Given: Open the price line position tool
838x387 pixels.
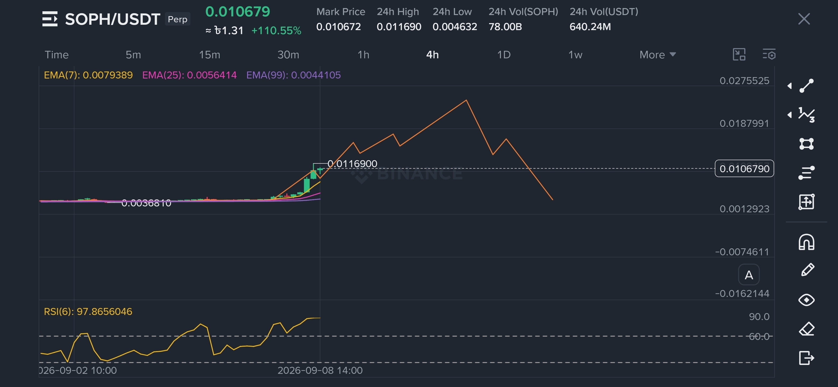Looking at the screenshot, I should coord(807,173).
